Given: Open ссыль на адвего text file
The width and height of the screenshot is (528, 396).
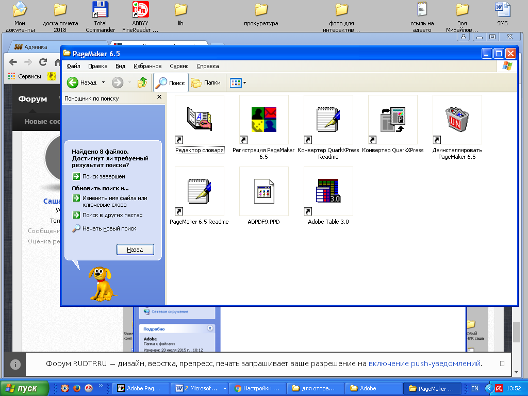Looking at the screenshot, I should (422, 16).
